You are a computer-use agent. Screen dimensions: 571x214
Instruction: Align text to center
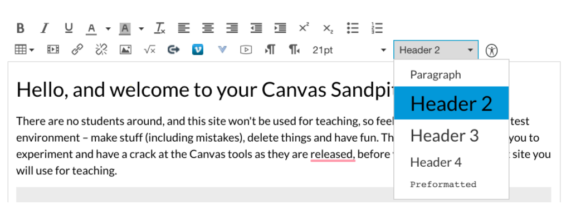tap(208, 28)
